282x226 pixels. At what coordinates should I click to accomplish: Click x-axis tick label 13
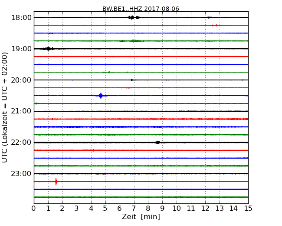220,208
